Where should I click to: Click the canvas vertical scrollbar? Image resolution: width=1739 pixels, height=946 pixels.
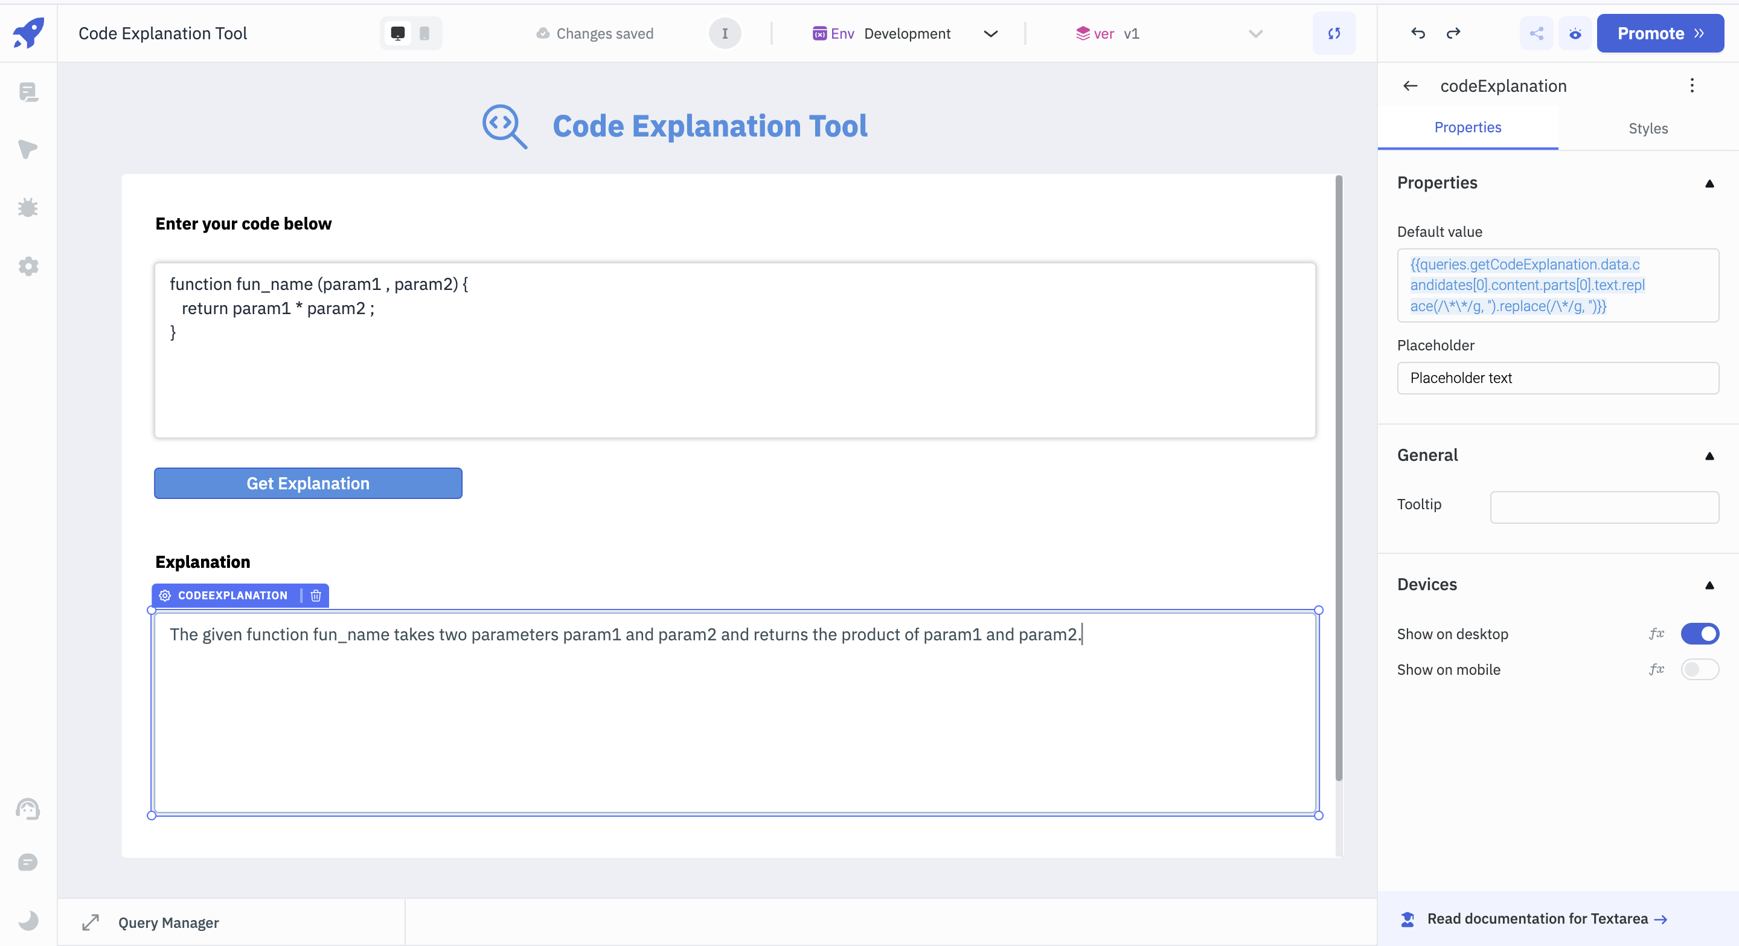pyautogui.click(x=1339, y=472)
